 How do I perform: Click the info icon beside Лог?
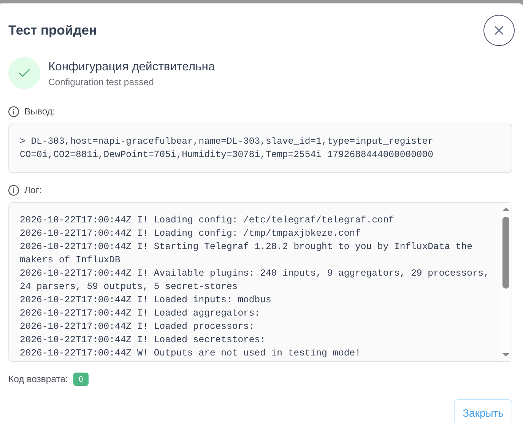pos(14,190)
